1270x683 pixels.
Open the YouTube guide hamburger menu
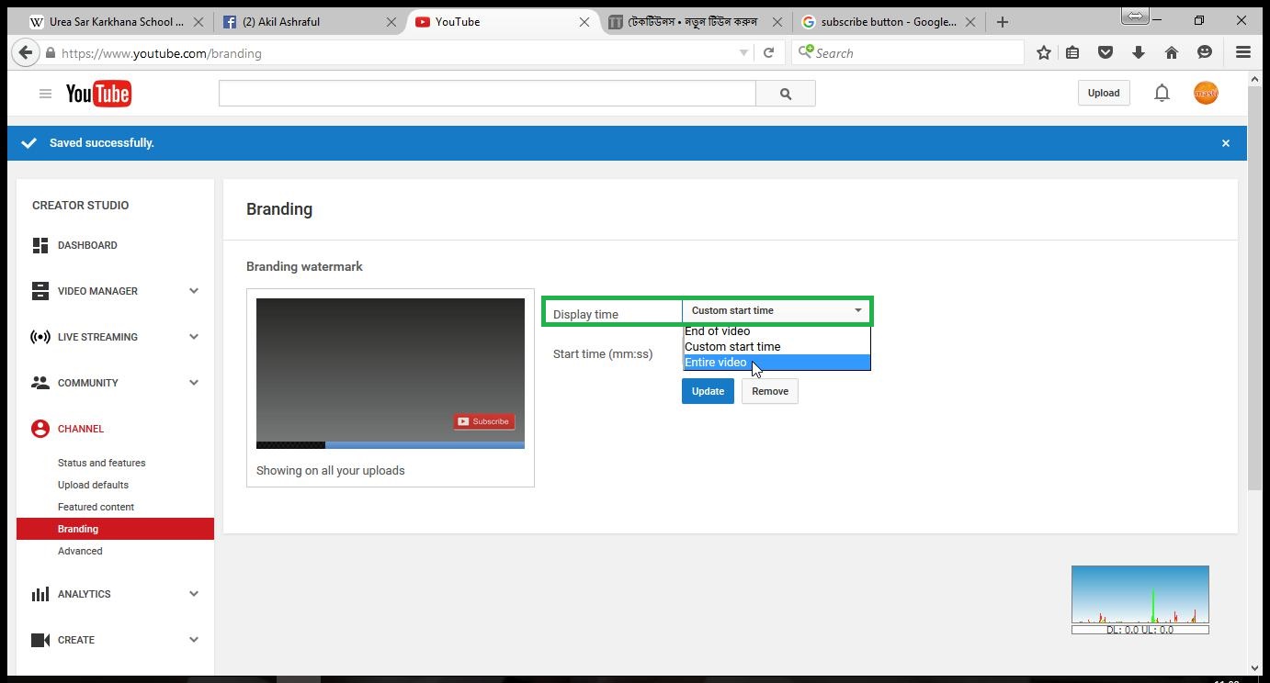coord(45,93)
